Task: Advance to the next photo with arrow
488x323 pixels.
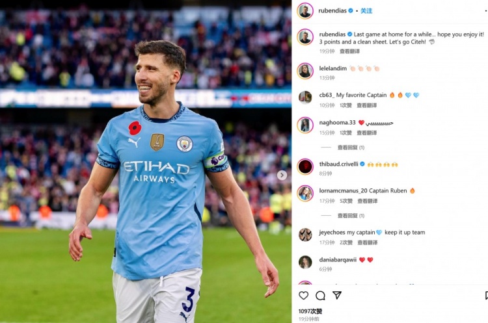Action: pos(282,175)
